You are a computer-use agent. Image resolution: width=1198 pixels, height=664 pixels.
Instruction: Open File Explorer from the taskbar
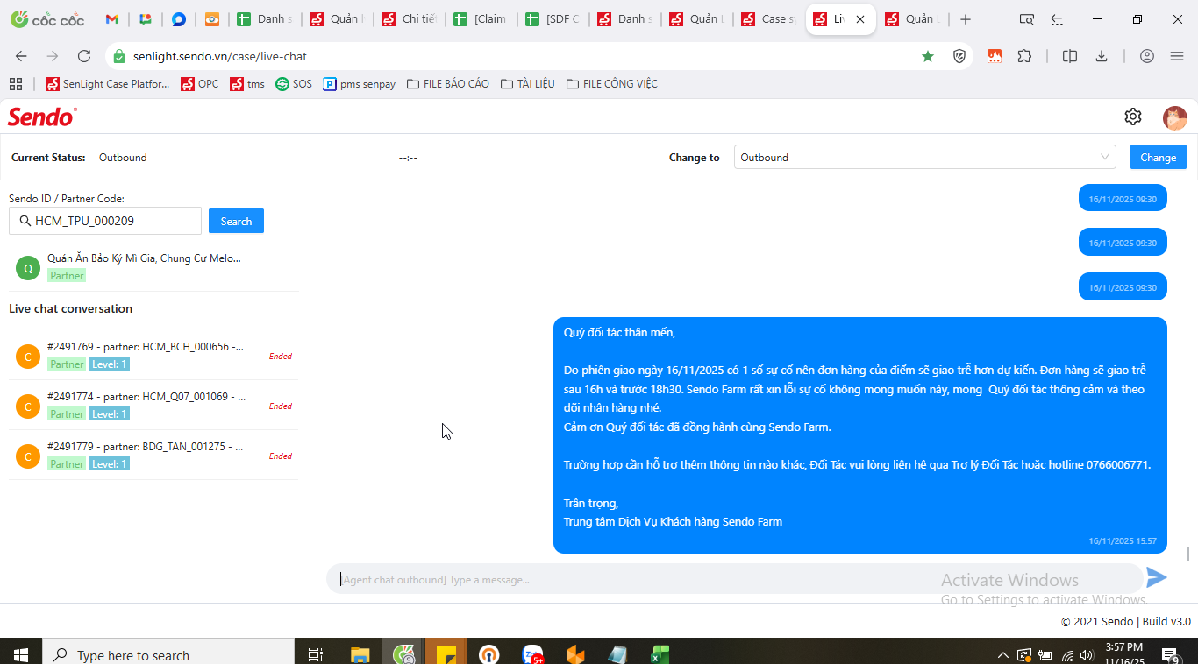(x=360, y=654)
